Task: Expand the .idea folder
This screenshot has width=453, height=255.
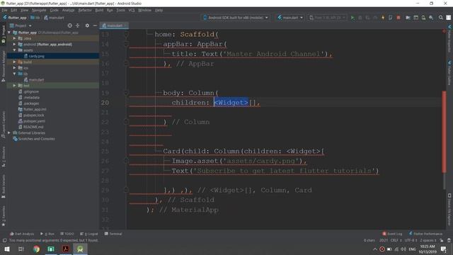Action: point(14,38)
